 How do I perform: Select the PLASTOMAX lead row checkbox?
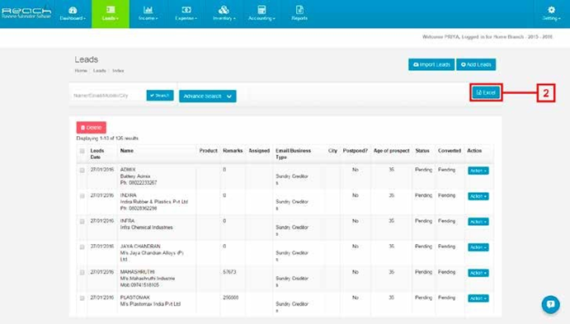(82, 298)
